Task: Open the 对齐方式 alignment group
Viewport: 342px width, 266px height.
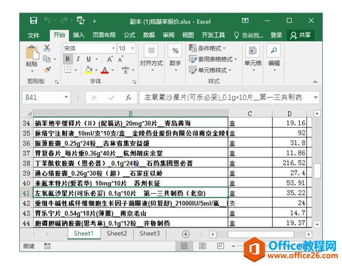Action: click(151, 58)
